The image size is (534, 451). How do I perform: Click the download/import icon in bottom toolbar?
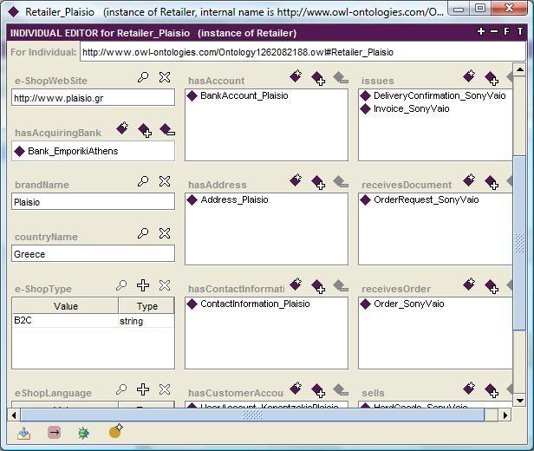24,434
